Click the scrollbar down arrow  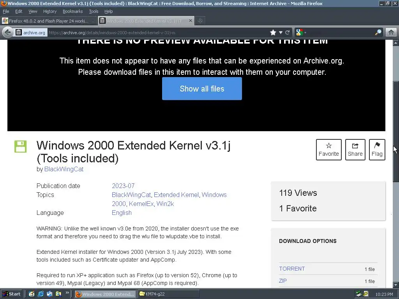[396, 285]
